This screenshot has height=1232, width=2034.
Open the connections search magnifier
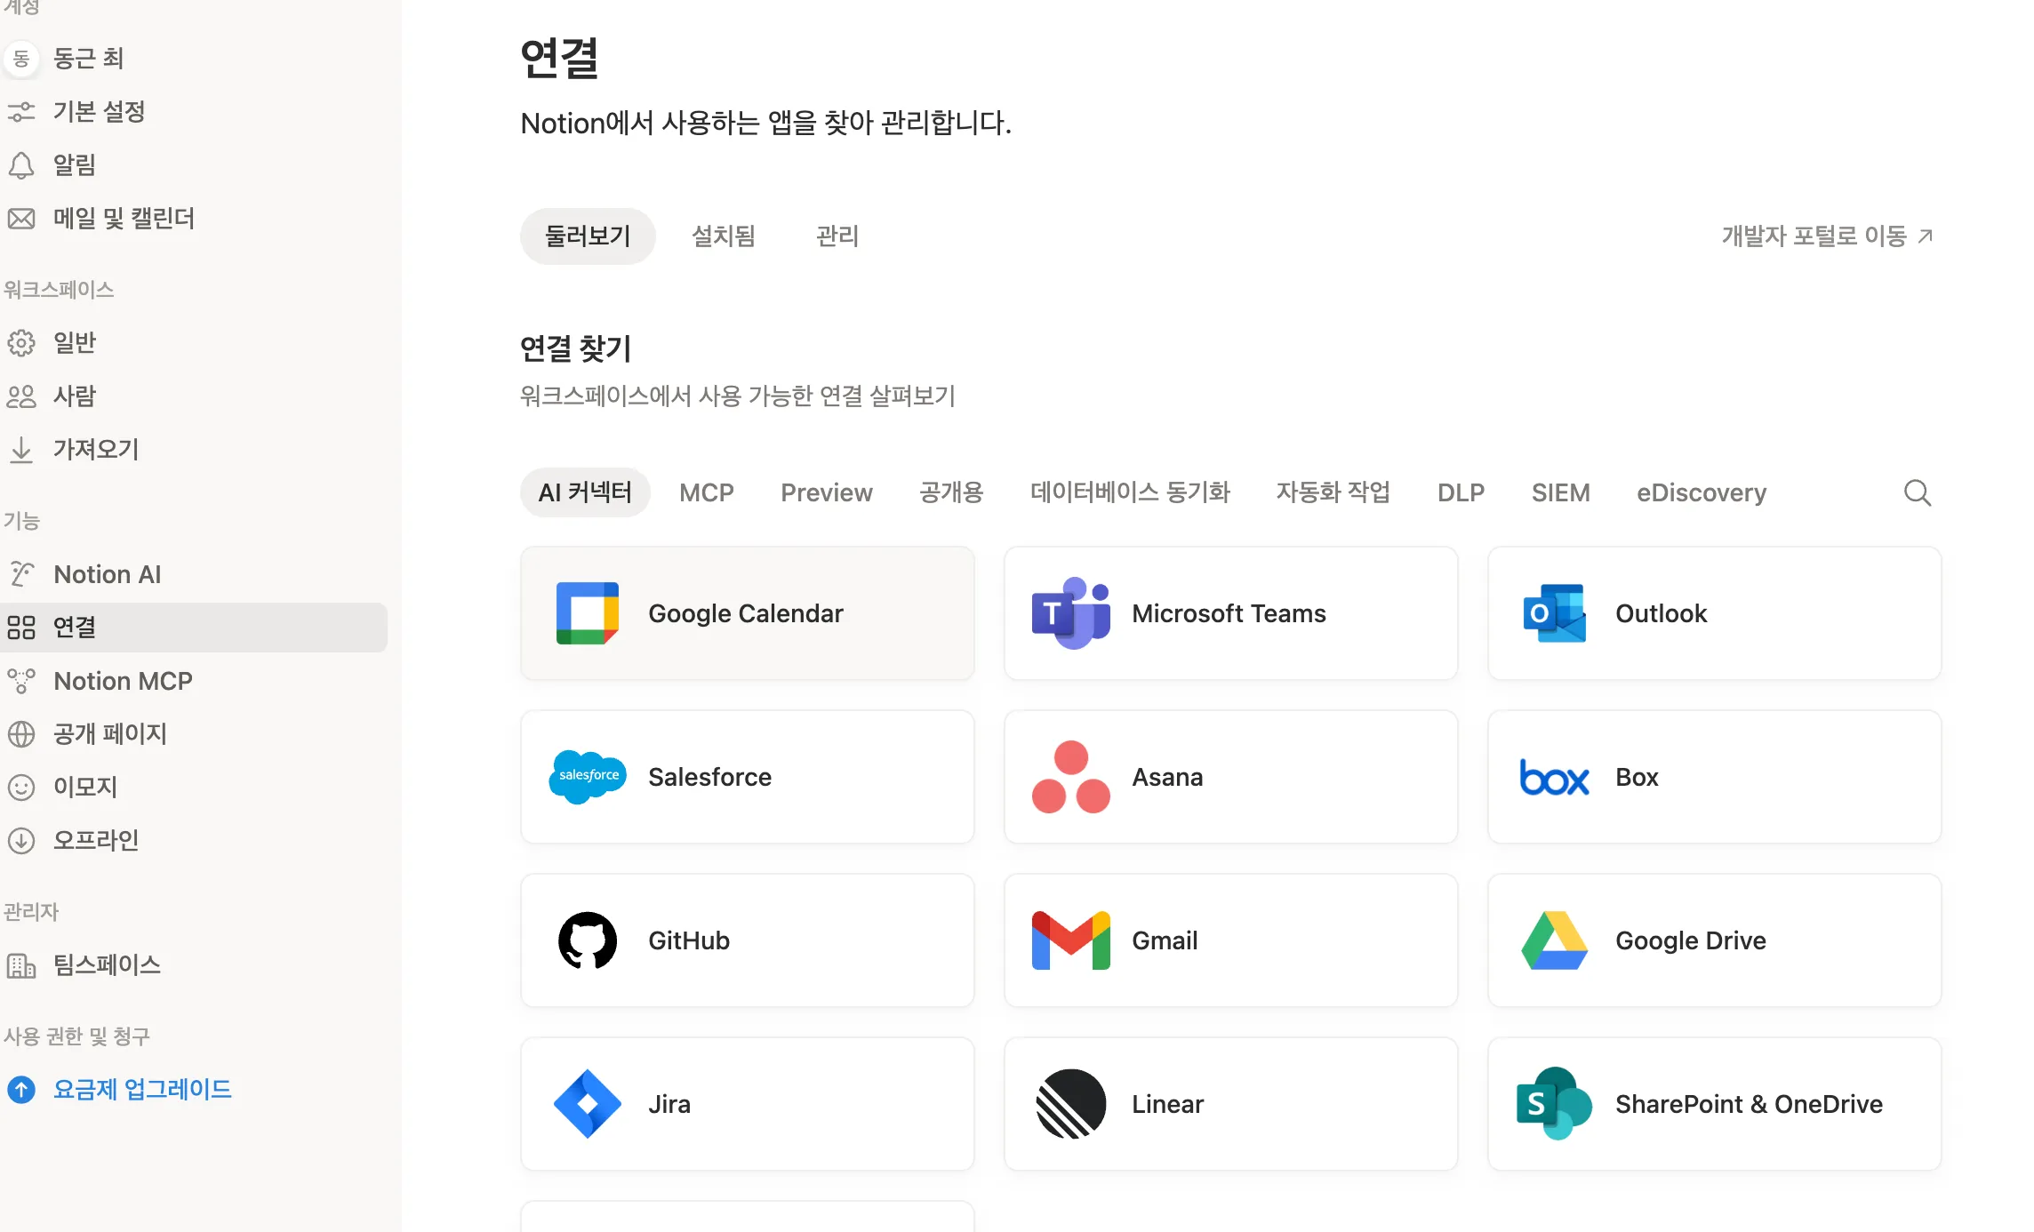[x=1918, y=492]
